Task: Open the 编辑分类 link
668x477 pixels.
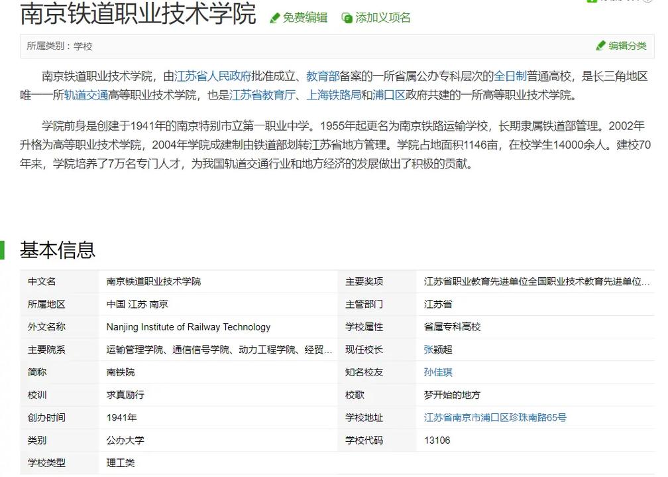Action: click(627, 46)
